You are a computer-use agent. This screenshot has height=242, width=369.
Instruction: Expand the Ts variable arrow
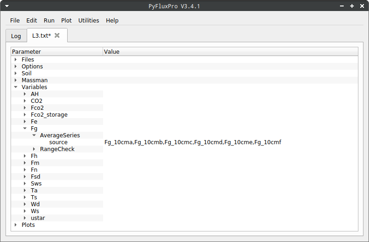pyautogui.click(x=25, y=197)
